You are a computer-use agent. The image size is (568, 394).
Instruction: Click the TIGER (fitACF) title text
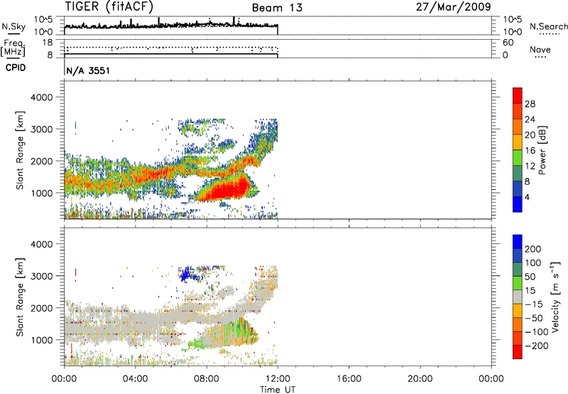(109, 6)
